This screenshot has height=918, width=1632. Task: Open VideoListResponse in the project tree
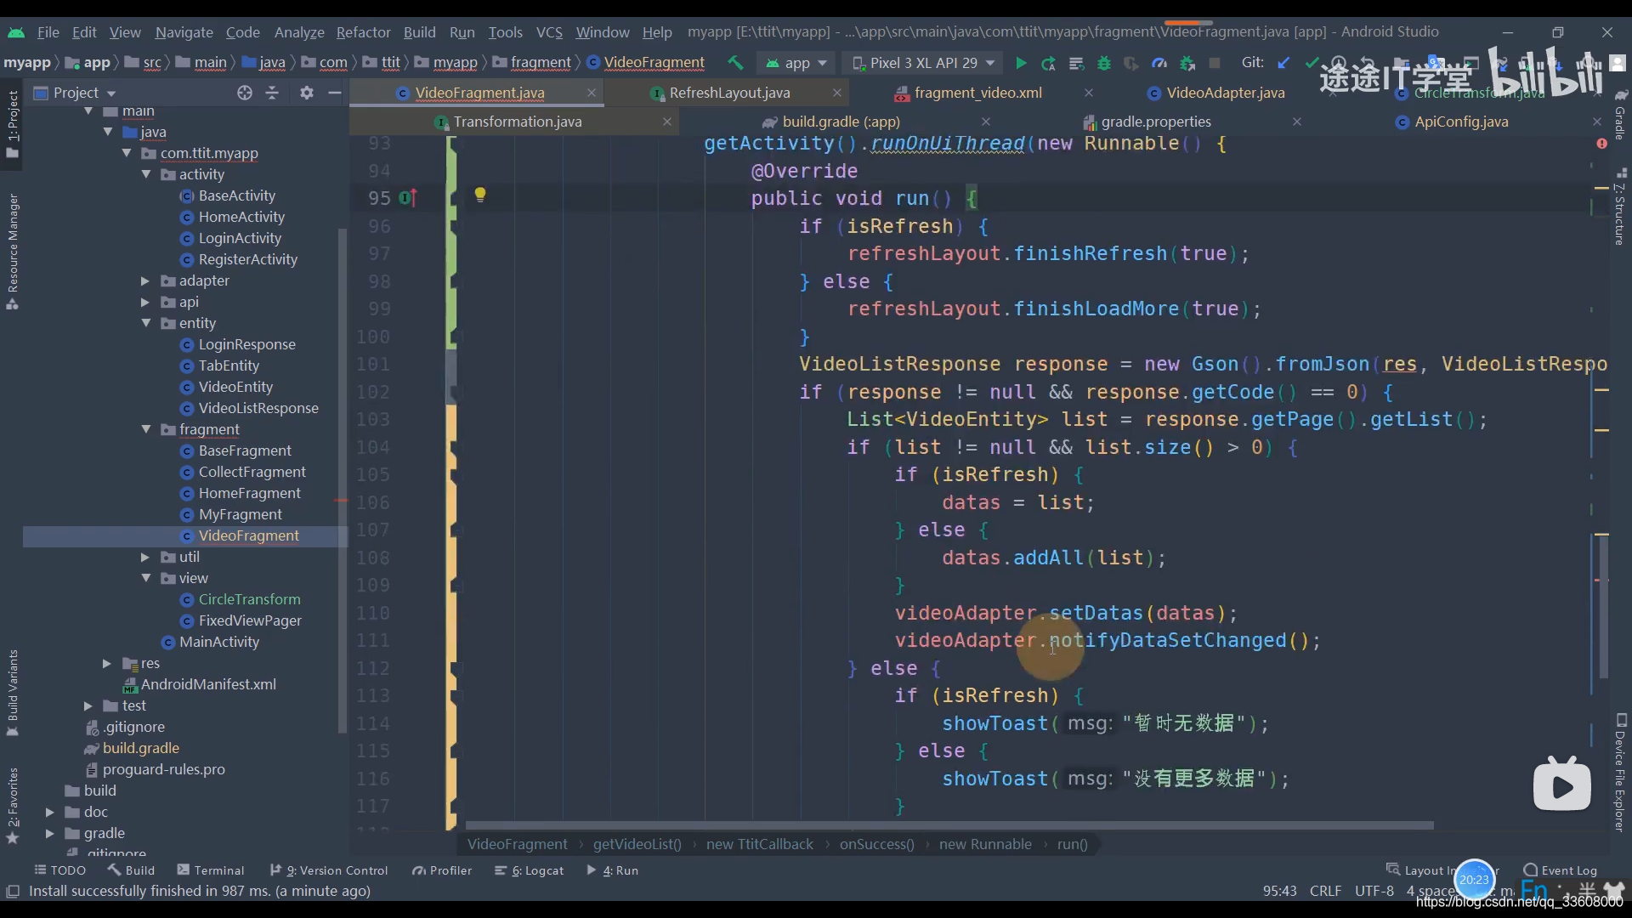pyautogui.click(x=258, y=408)
